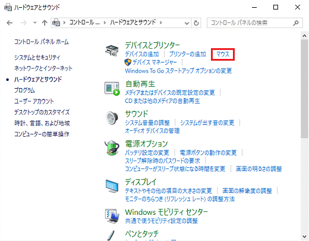Viewport: 309px width, 241px height.
Task: Click オーディオ デバイスの管理 link
Action: click(x=152, y=131)
